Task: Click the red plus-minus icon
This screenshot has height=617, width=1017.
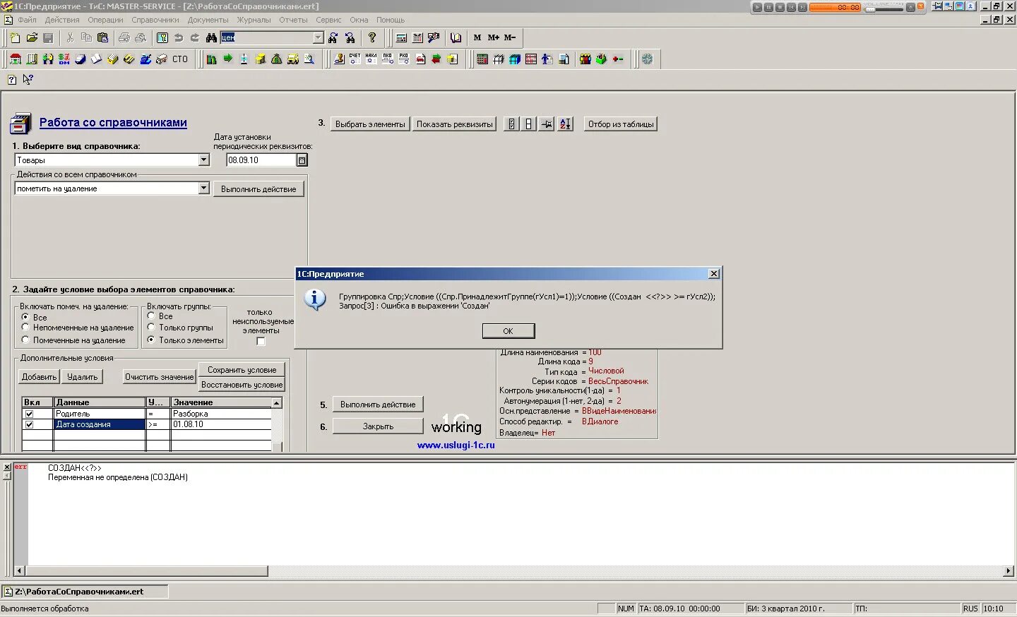Action: pos(618,59)
